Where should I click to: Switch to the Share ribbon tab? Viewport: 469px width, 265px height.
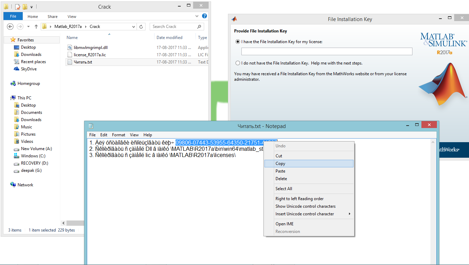(x=53, y=17)
